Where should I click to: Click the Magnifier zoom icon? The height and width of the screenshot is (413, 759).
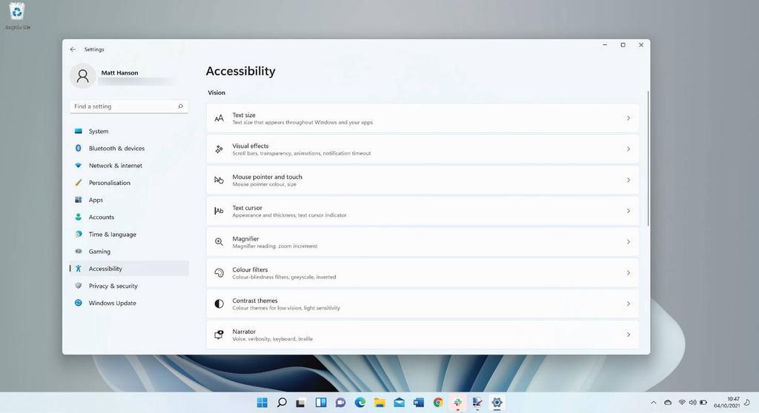[x=219, y=242]
